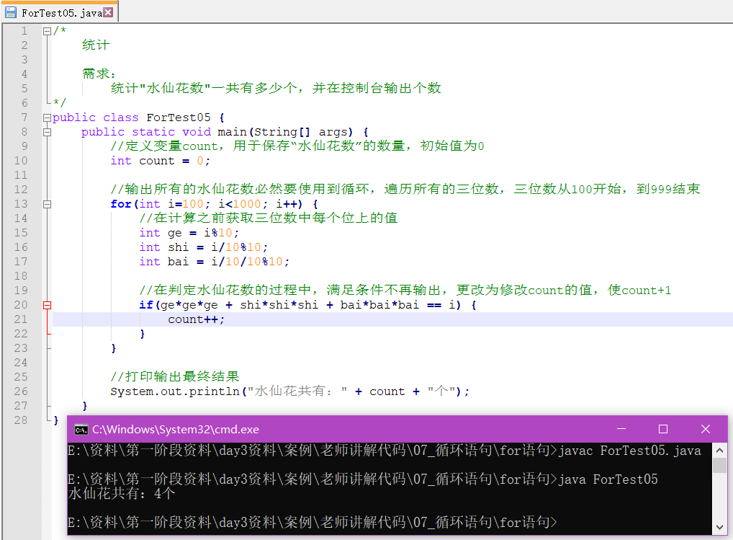Click the cmd scrollbar thumb
This screenshot has width=733, height=540.
(719, 465)
